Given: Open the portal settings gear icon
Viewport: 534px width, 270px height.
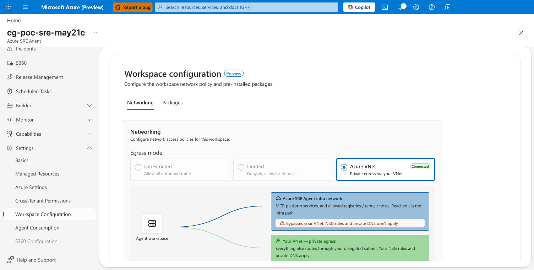Looking at the screenshot, I should click(x=416, y=7).
